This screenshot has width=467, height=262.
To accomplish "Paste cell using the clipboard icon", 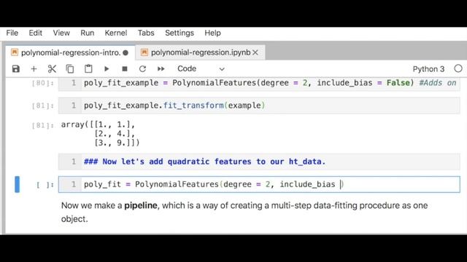I will [88, 68].
